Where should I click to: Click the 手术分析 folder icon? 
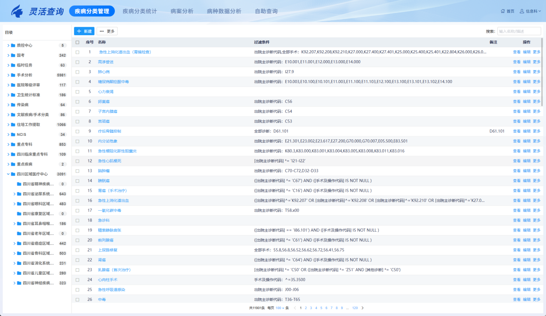[x=13, y=75]
